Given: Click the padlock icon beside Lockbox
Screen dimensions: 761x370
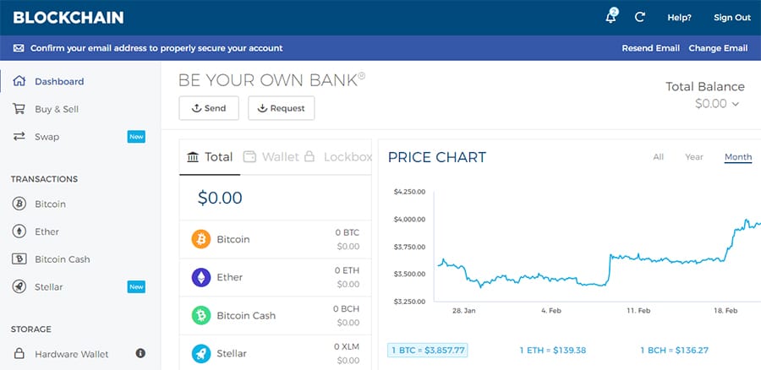Looking at the screenshot, I should click(309, 156).
